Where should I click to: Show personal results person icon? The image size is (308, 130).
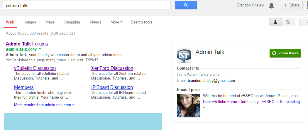point(275,22)
